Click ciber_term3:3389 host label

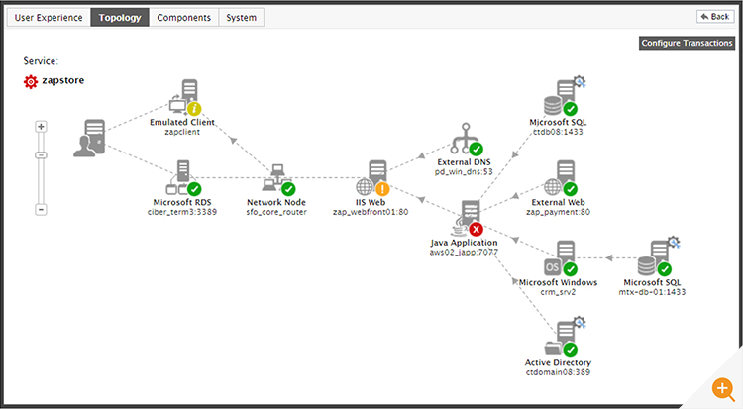[182, 212]
